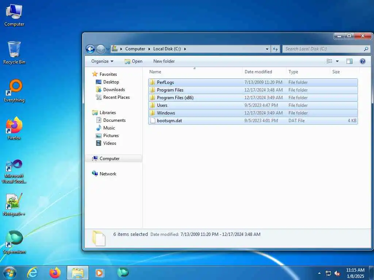374x280 pixels.
Task: Select Computer in the navigation pane
Action: coord(114,159)
